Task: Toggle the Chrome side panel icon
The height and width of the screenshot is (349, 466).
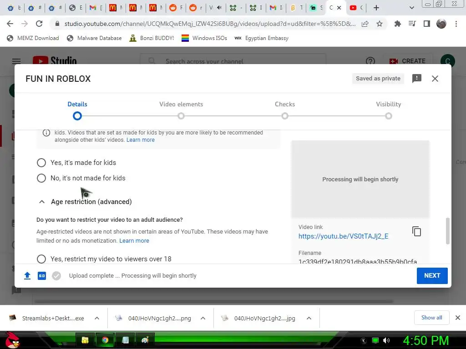Action: point(426,24)
